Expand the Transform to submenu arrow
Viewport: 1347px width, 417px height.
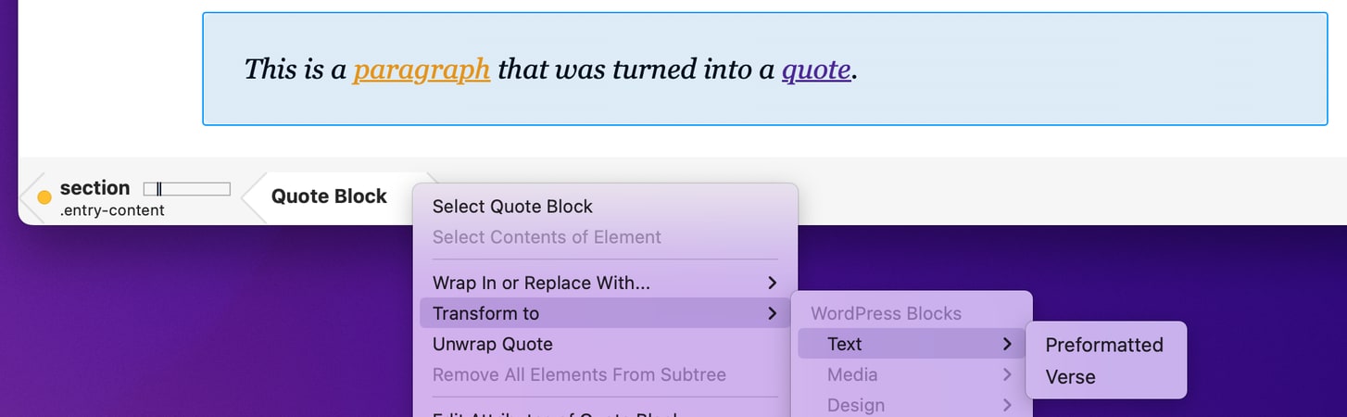pyautogui.click(x=772, y=313)
